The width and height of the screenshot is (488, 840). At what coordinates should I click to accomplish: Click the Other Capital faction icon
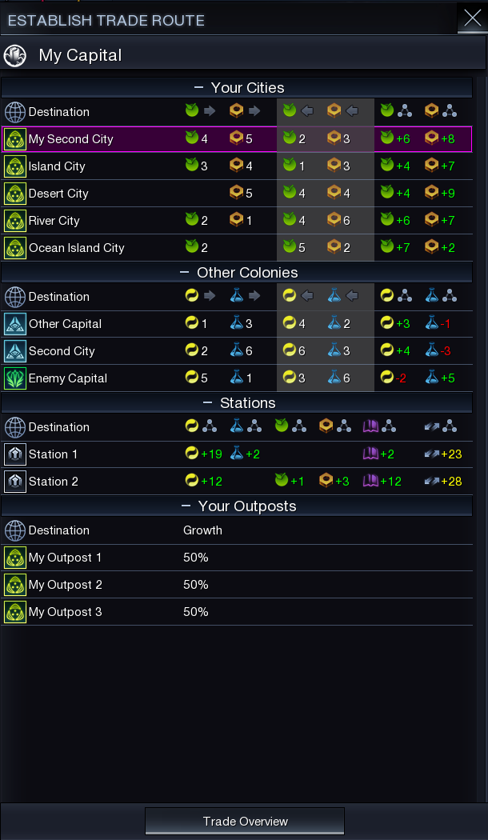[14, 324]
